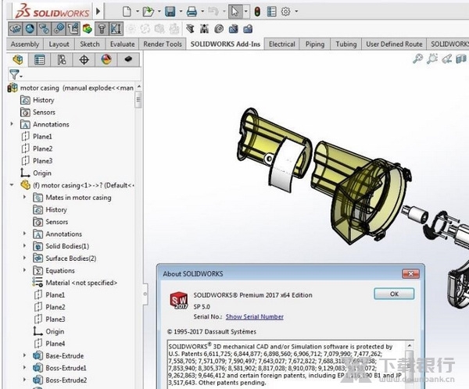Click the panel collapse handle on tree edge
This screenshot has height=389, width=469.
coord(145,294)
